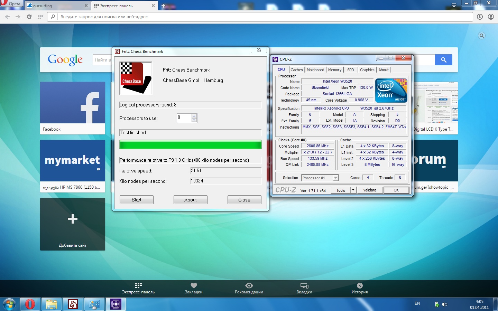Switch to the Mainboard tab in CPU-Z
The width and height of the screenshot is (498, 311).
(x=315, y=70)
